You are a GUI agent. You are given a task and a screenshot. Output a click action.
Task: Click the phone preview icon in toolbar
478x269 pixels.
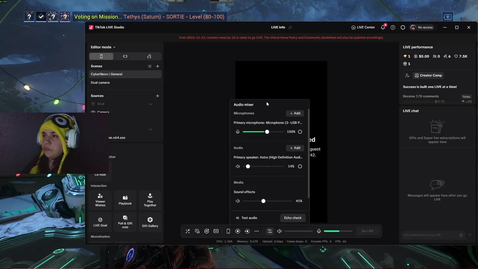coord(228,231)
